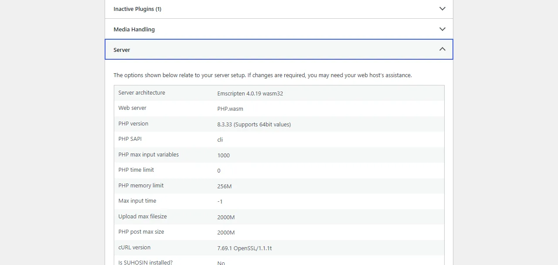The height and width of the screenshot is (265, 558).
Task: Select value 'PHP.wasm'
Action: (230, 109)
